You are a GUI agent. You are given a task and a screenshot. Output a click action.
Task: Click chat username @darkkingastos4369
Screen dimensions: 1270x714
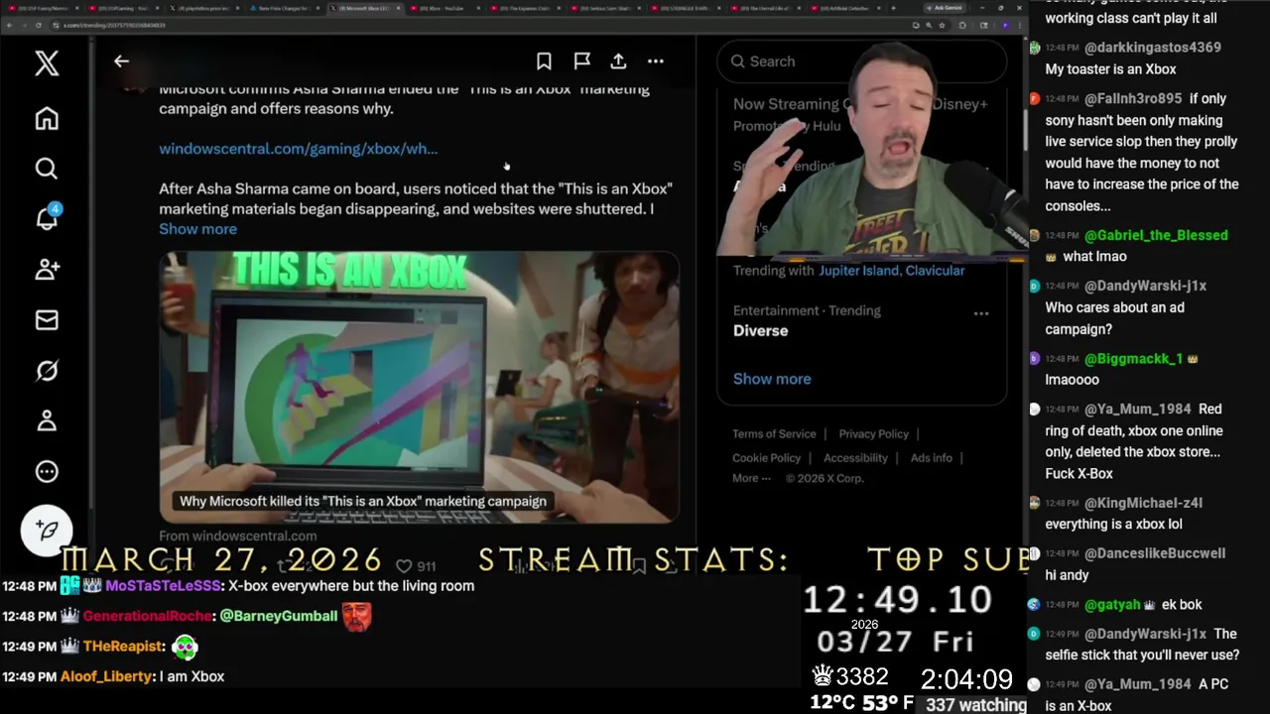pyautogui.click(x=1152, y=48)
